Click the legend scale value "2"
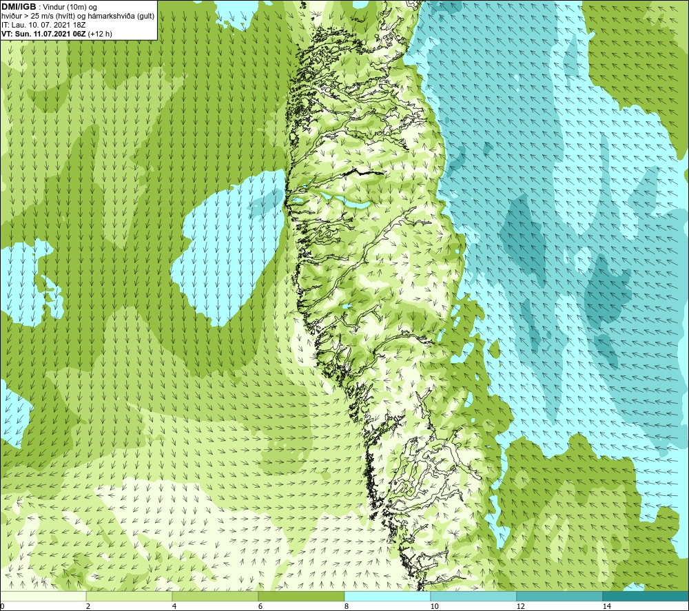This screenshot has width=689, height=611. [88, 606]
